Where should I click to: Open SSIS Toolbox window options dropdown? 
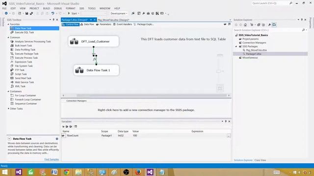tap(50, 20)
